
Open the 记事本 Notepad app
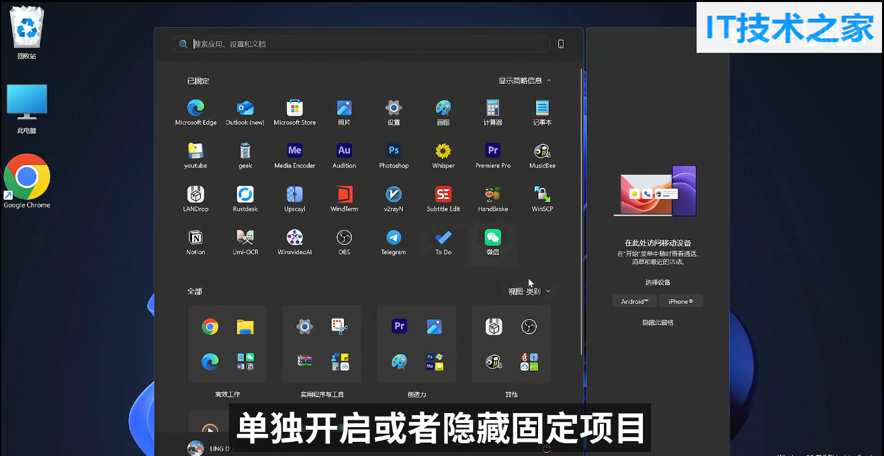pos(542,112)
